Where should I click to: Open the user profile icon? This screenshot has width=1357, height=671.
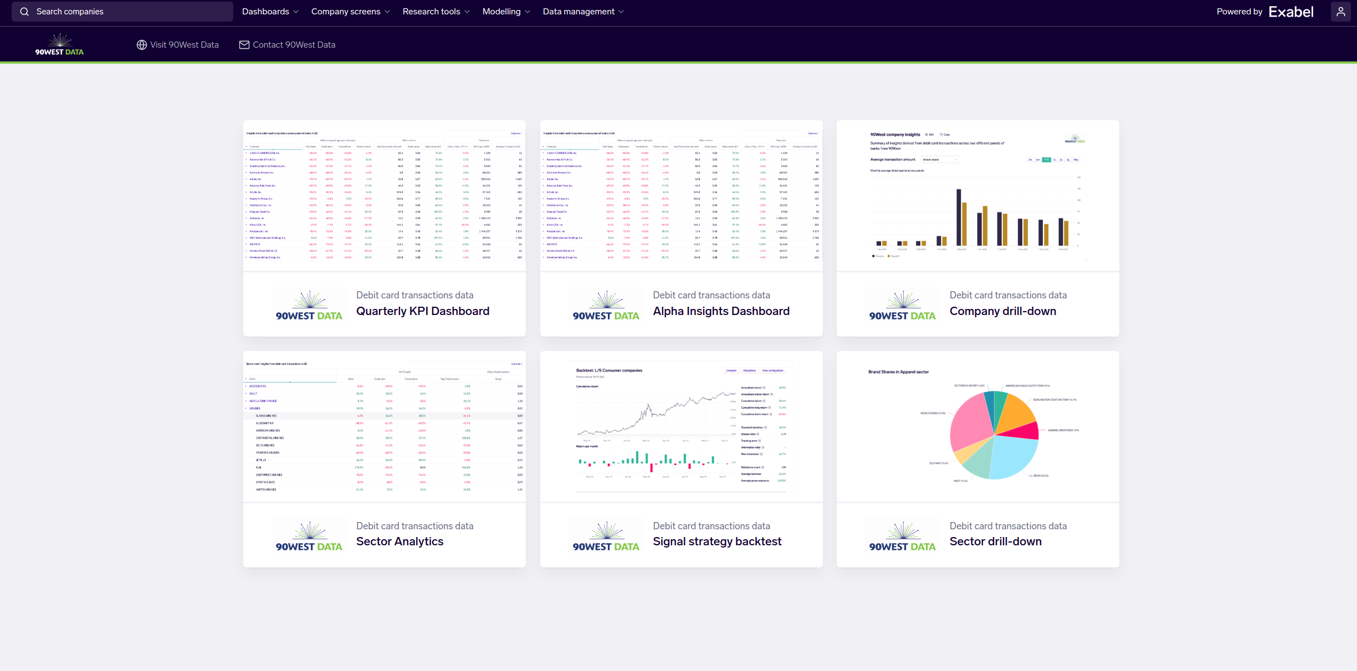[1340, 12]
